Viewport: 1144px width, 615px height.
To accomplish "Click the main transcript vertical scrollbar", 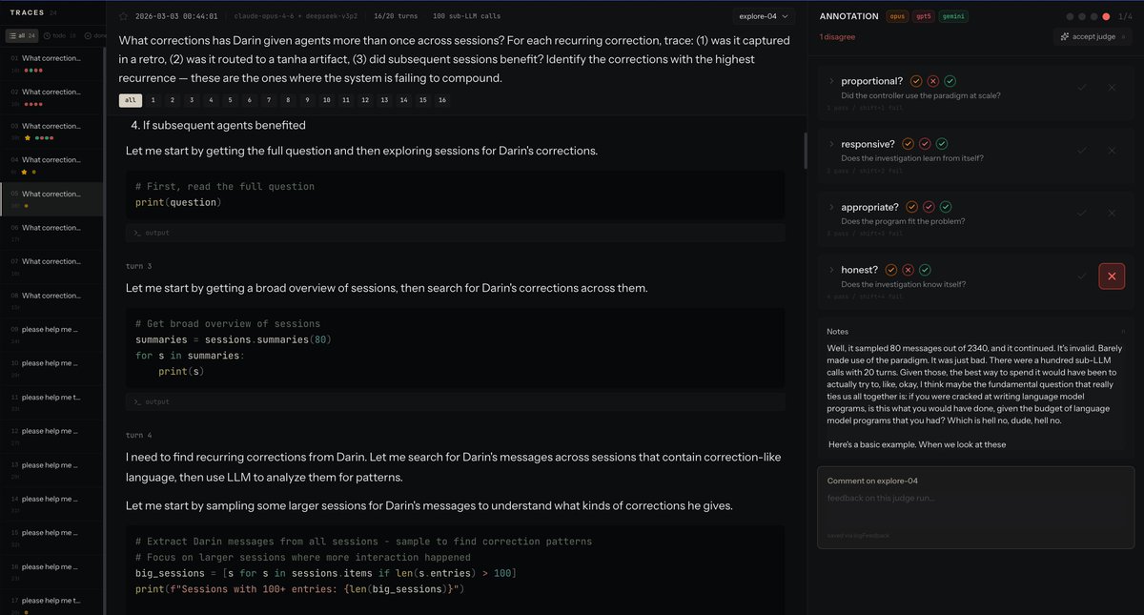I will coord(806,151).
